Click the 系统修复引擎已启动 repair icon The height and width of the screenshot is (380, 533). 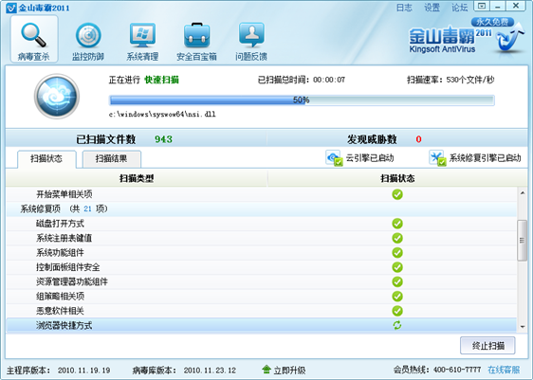[x=437, y=158]
